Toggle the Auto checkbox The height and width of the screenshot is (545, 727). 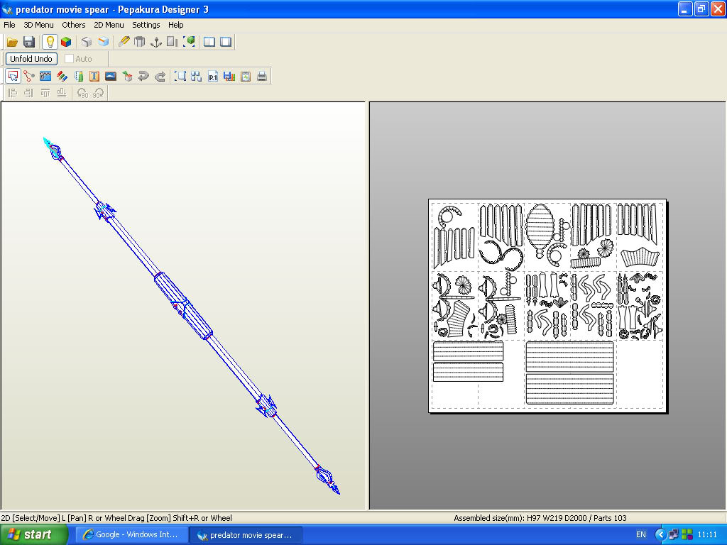69,59
